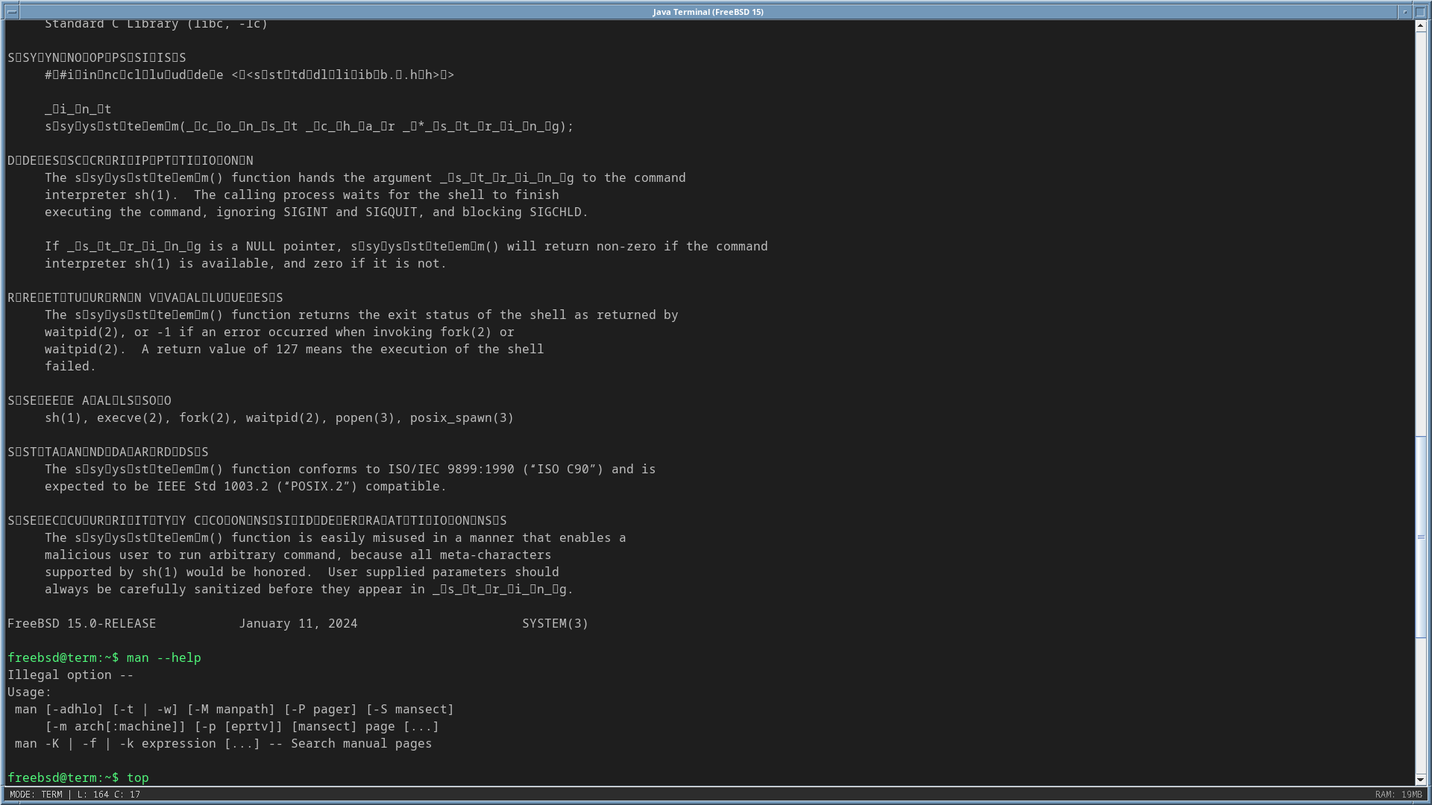This screenshot has width=1432, height=805.
Task: Click the 'FreeBSD 15.0-RELEASE' footer text
Action: pyautogui.click(x=82, y=623)
